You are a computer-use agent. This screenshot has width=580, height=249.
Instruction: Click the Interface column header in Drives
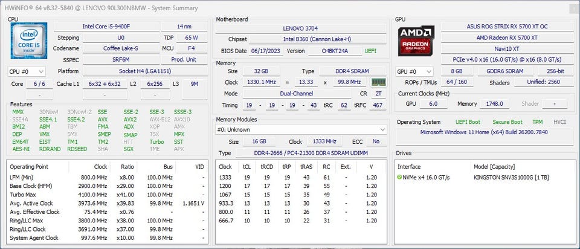(x=410, y=166)
